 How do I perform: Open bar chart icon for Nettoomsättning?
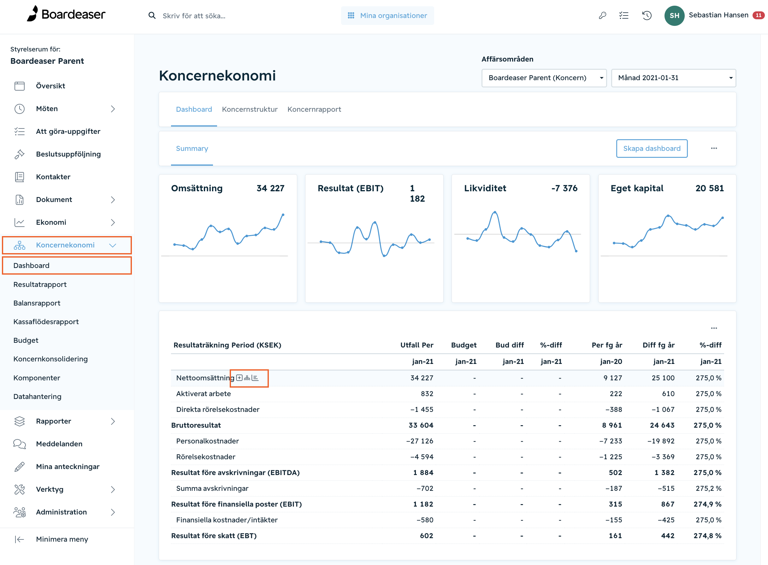(x=255, y=378)
